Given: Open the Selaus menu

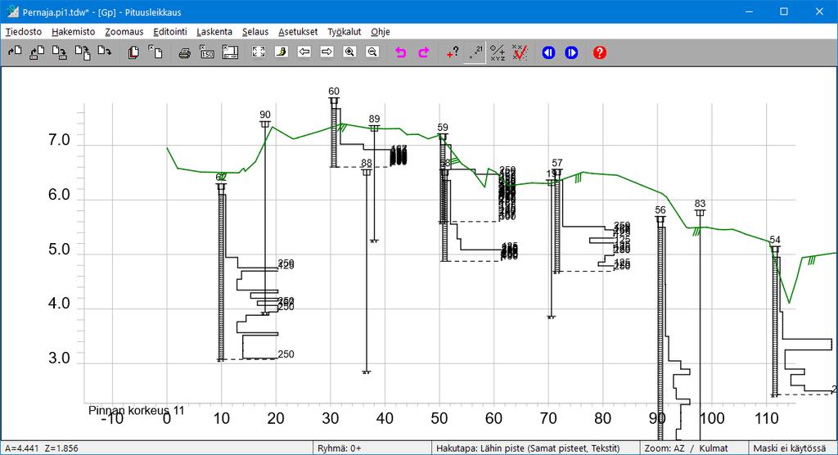Looking at the screenshot, I should tap(255, 32).
